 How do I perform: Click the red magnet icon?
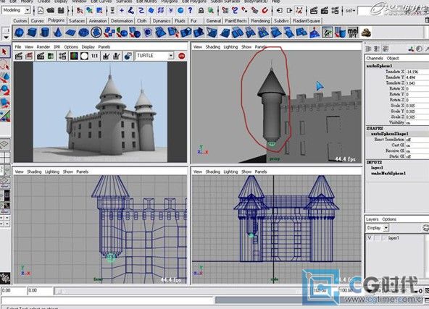click(265, 11)
